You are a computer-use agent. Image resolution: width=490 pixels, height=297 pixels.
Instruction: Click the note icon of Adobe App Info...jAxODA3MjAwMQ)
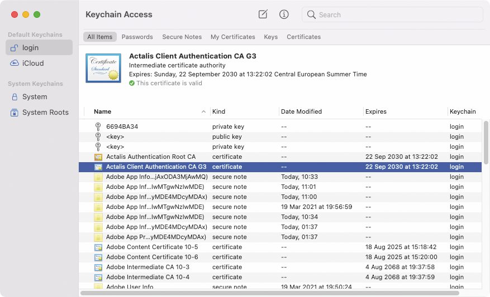(x=98, y=177)
